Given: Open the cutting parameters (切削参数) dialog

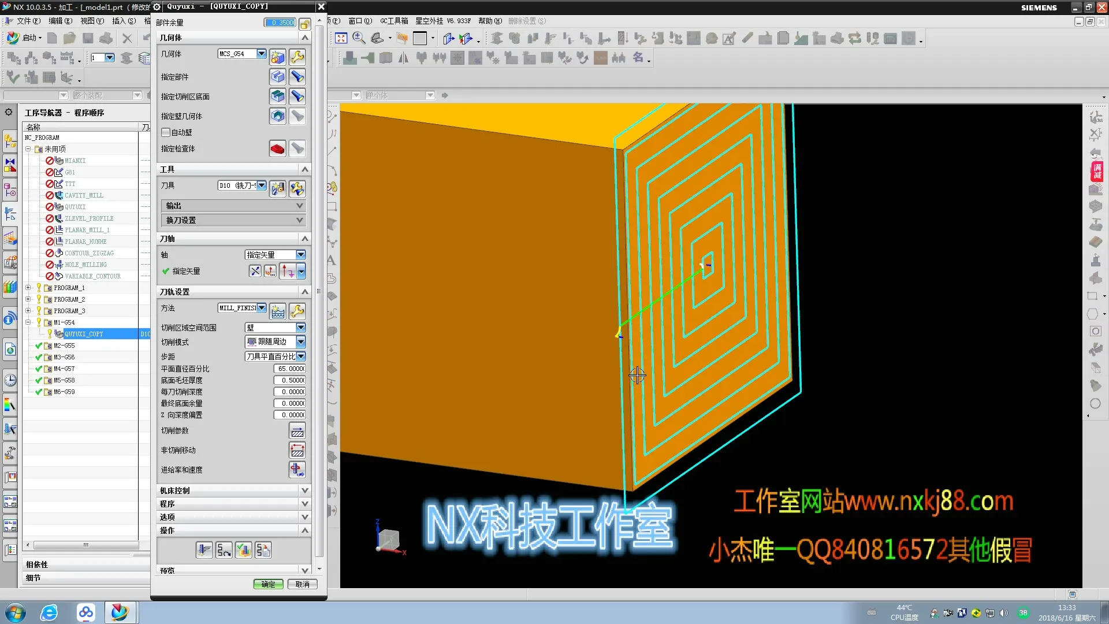Looking at the screenshot, I should tap(297, 431).
